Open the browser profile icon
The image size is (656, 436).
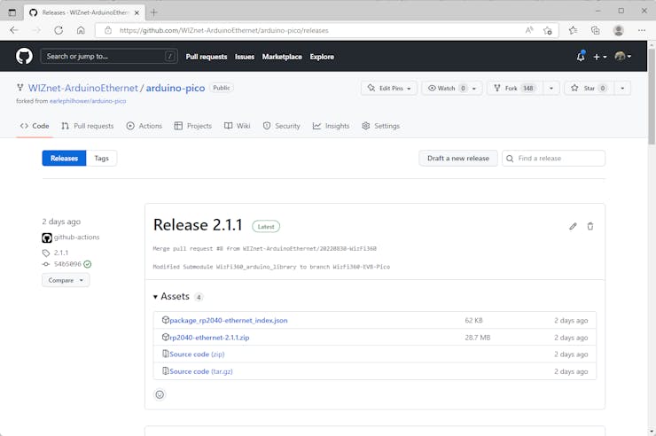click(618, 30)
